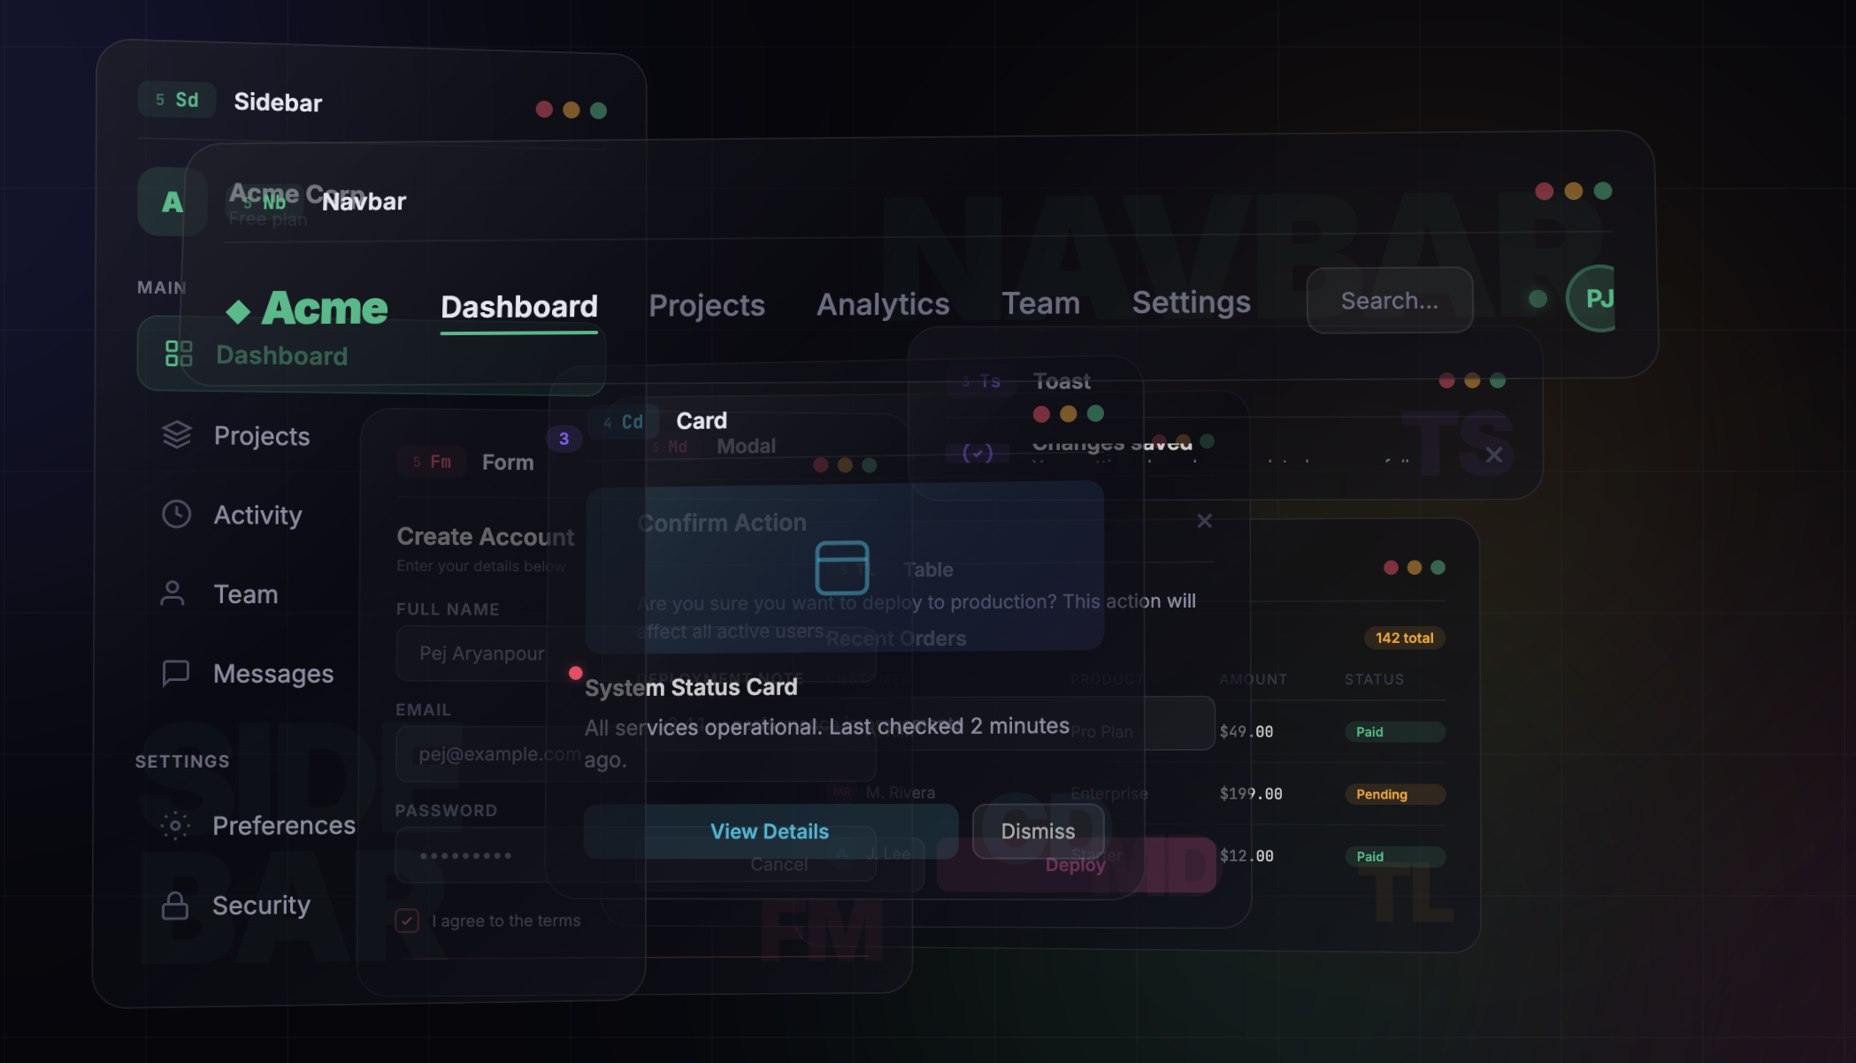
Task: Click the Team person icon in Sidebar
Action: point(173,593)
